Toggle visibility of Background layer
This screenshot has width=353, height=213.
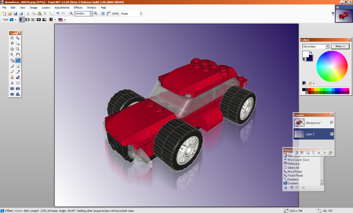[331, 122]
